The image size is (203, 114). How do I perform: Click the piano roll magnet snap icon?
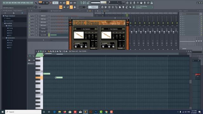click(41, 51)
